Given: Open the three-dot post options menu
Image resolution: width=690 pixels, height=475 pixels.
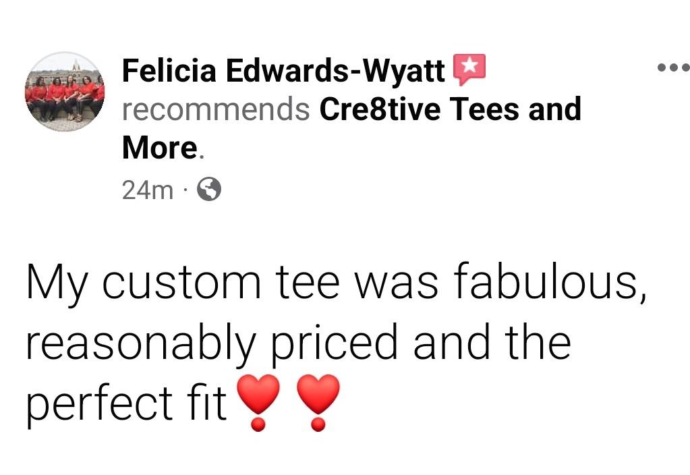Looking at the screenshot, I should coord(672,67).
